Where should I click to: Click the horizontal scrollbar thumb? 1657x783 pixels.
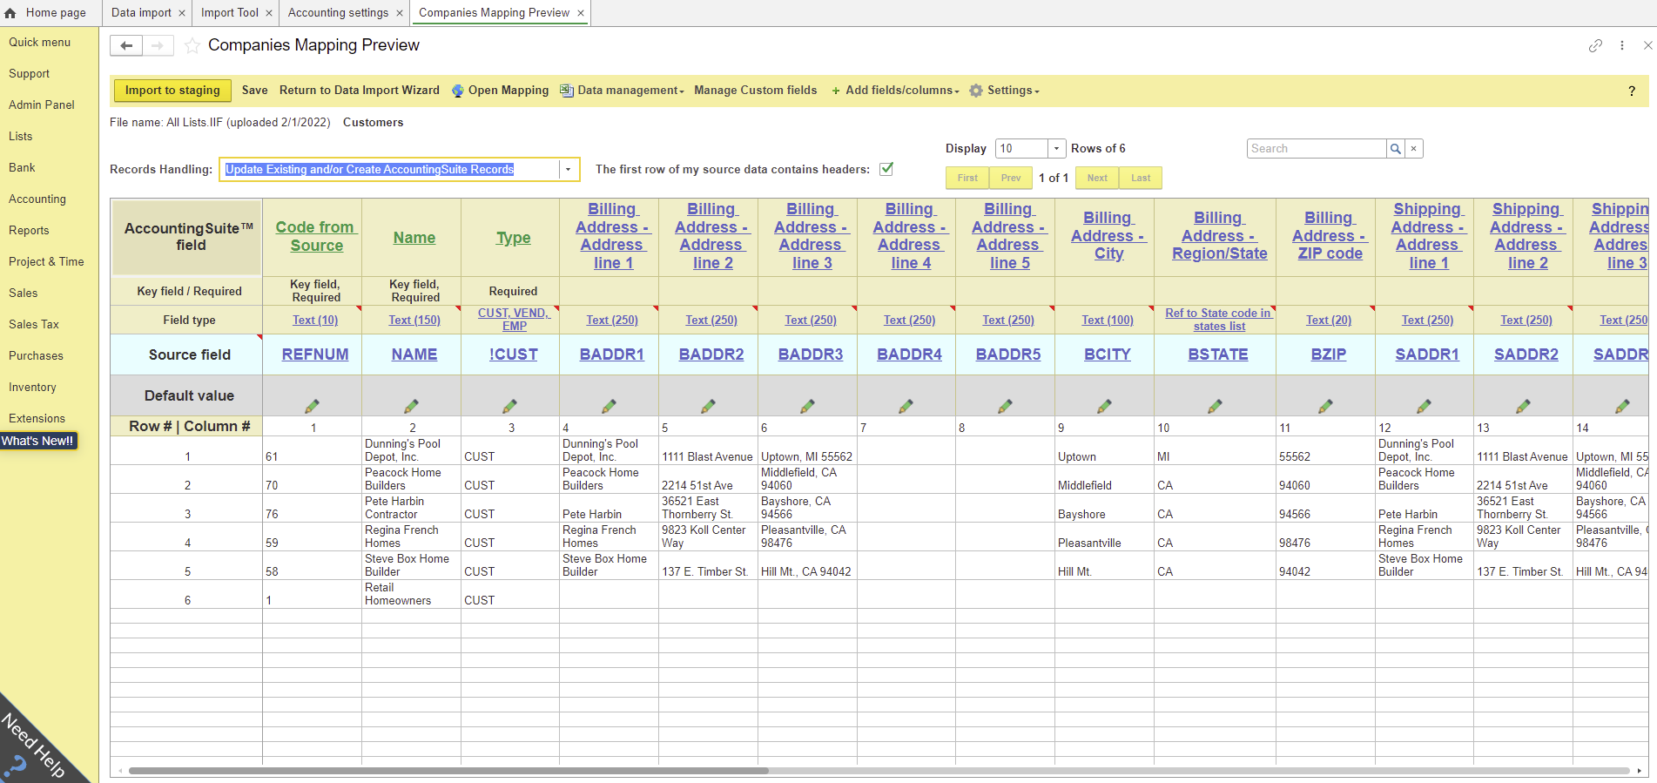click(448, 771)
